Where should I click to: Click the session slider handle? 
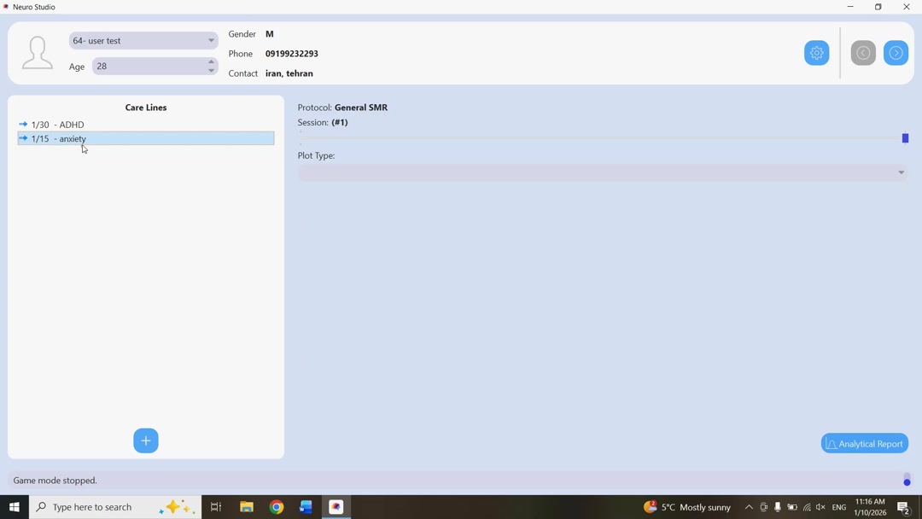905,138
